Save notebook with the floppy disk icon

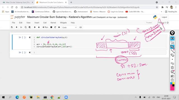click(12, 27)
